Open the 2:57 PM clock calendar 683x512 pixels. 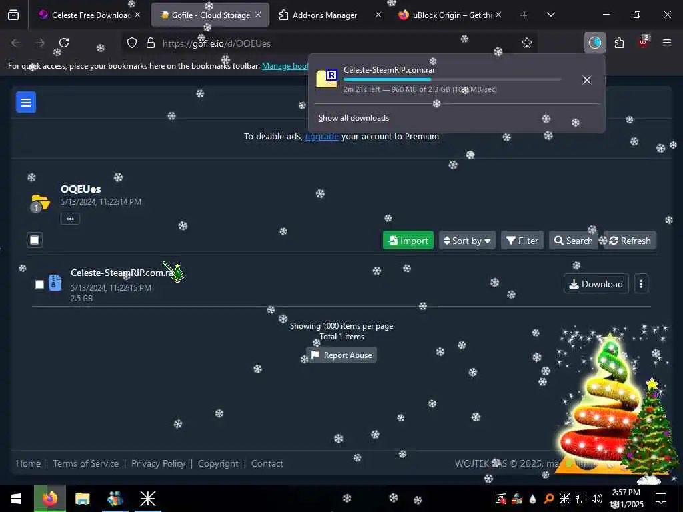click(x=627, y=499)
